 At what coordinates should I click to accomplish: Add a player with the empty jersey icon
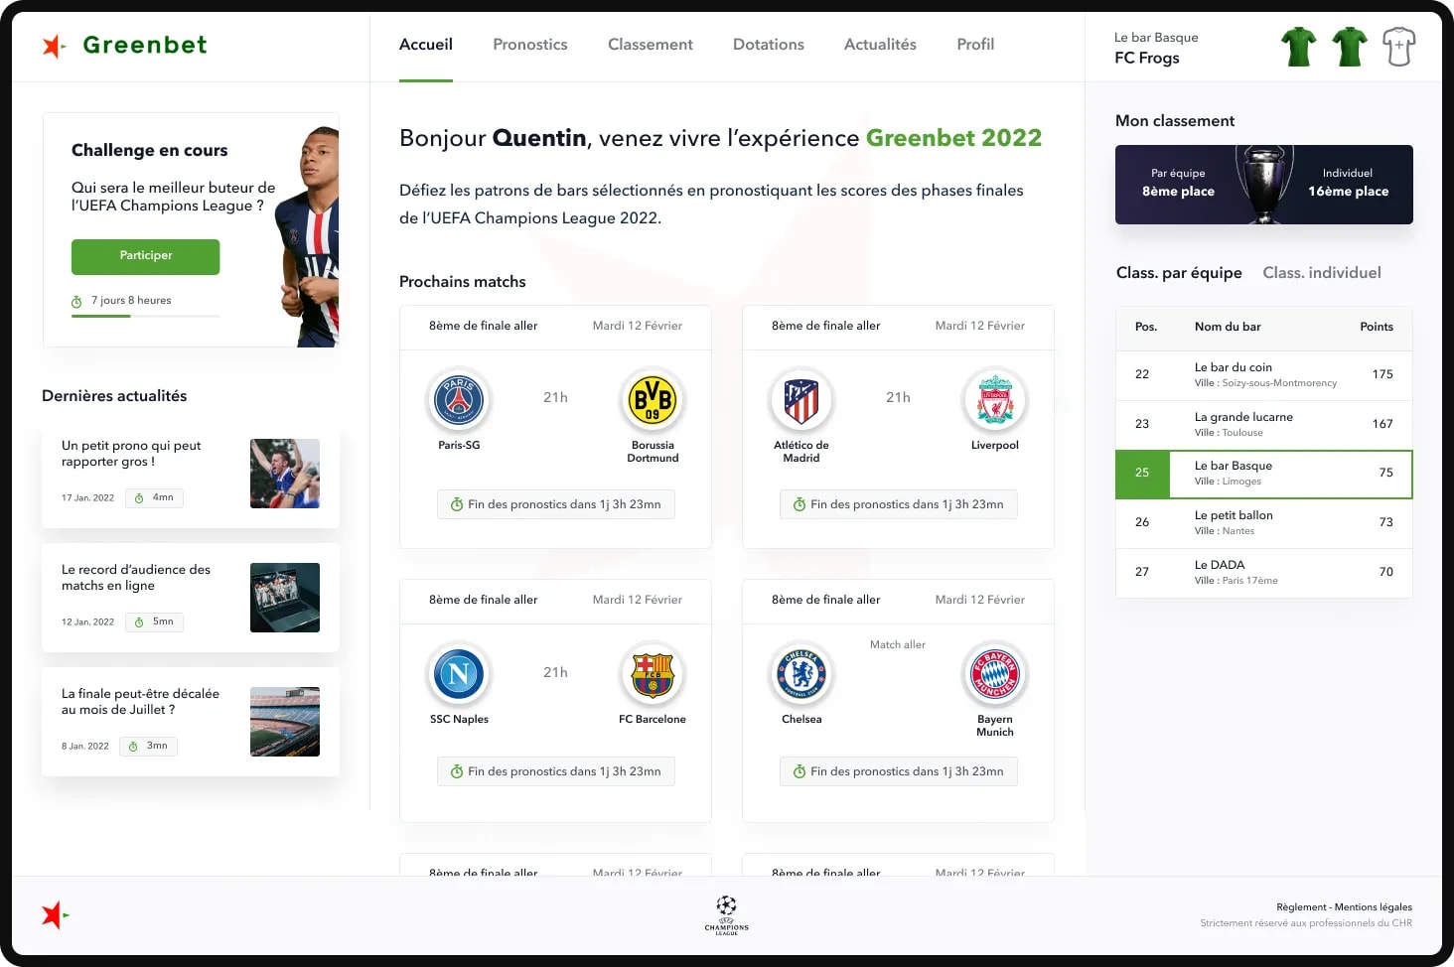tap(1398, 47)
